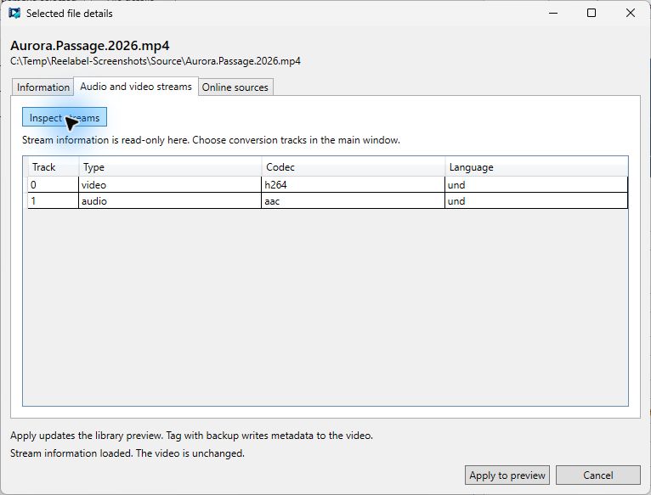Image resolution: width=651 pixels, height=495 pixels.
Task: Click Apply to preview button
Action: (507, 475)
